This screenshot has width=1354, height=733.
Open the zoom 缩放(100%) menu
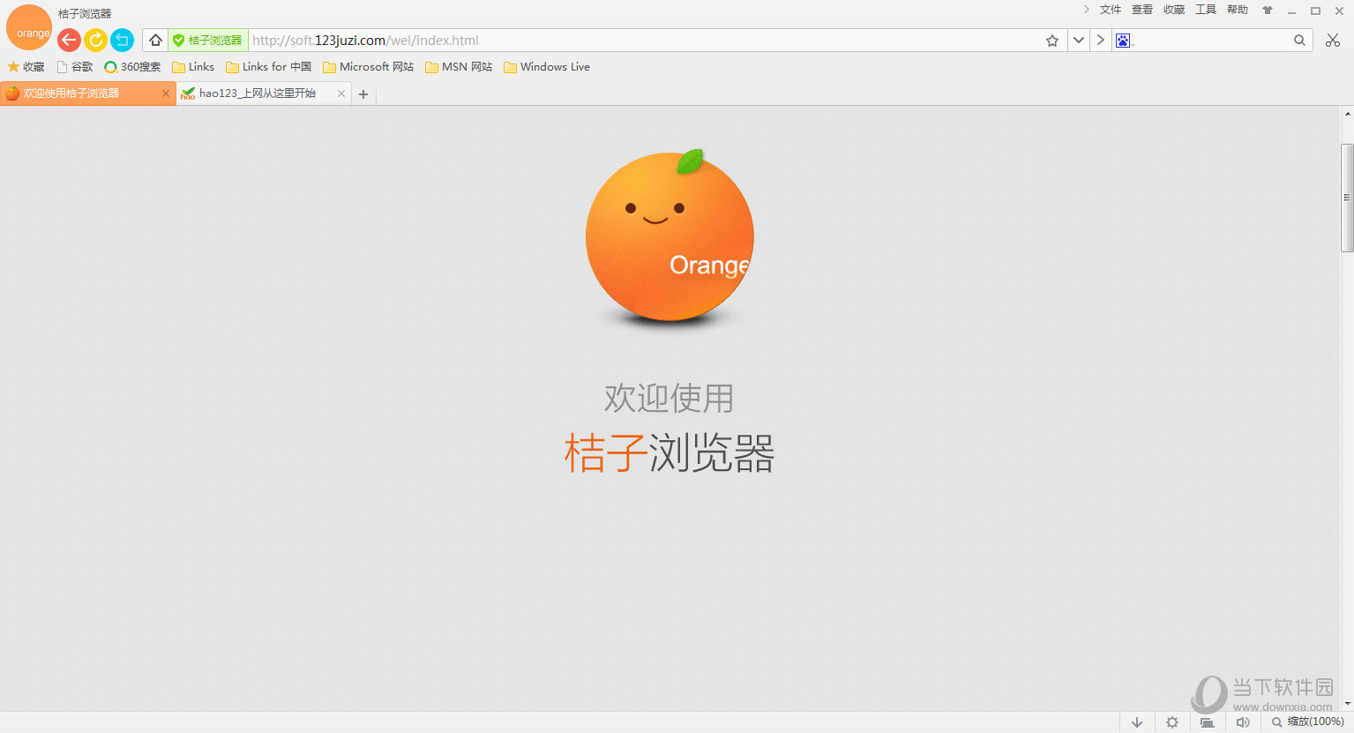(x=1307, y=722)
